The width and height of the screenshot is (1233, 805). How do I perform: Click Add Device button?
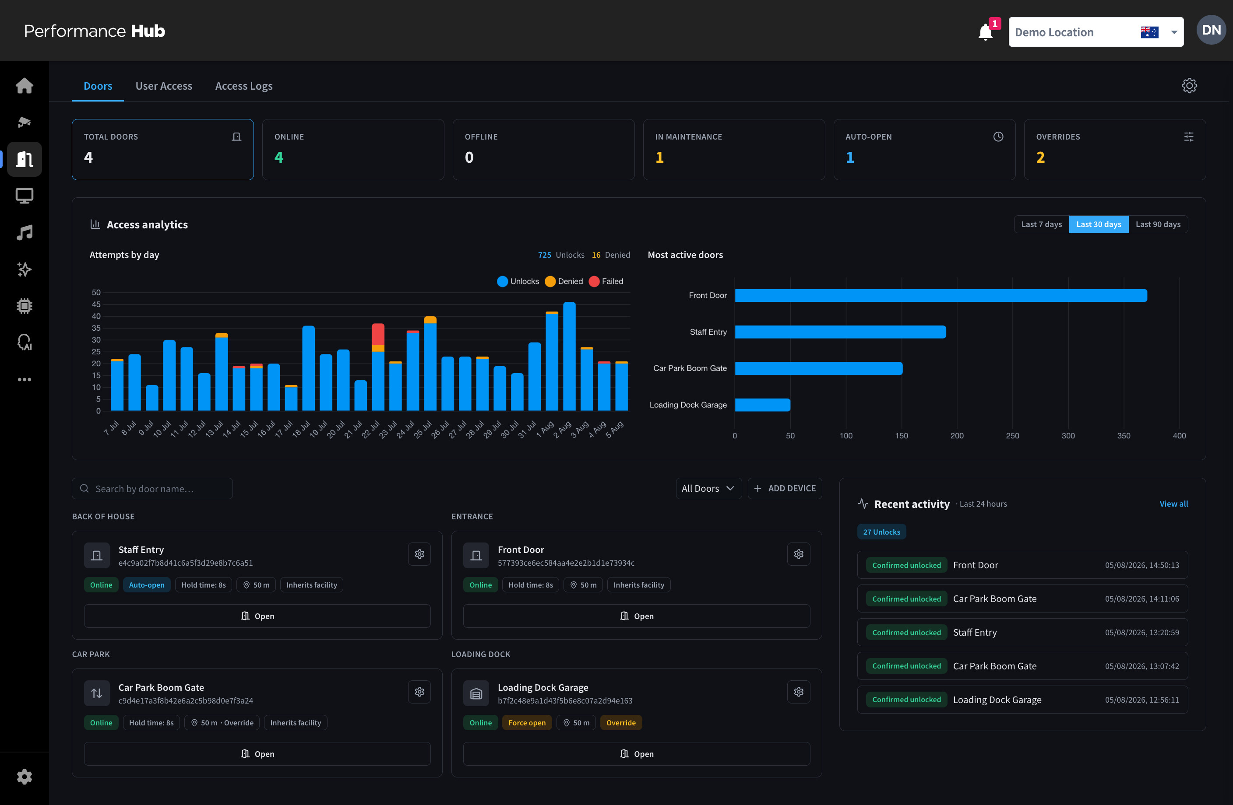785,488
